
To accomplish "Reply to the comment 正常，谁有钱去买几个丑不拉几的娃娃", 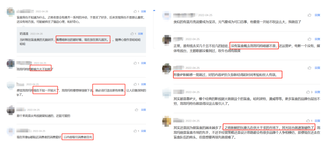I will [317, 39].
